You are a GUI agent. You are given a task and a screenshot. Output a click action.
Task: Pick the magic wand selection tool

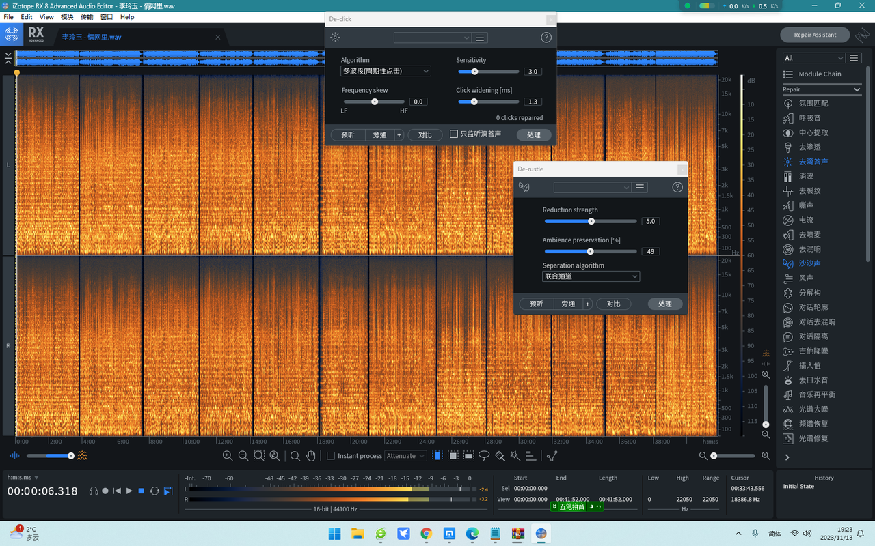coord(515,456)
